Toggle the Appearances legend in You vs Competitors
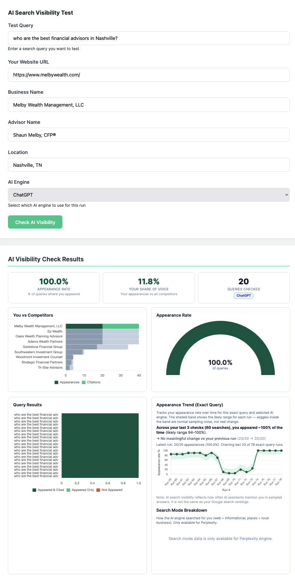 pos(67,382)
